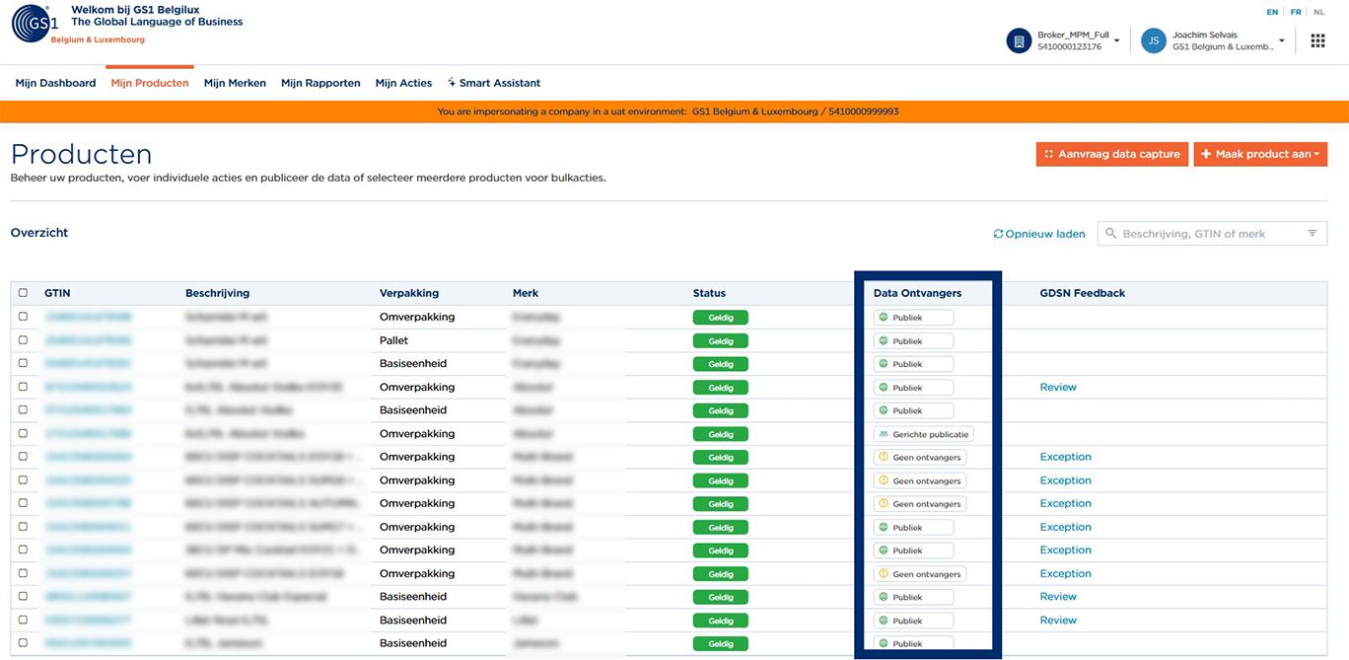Image resolution: width=1349 pixels, height=660 pixels.
Task: Toggle the select-all checkbox in table header
Action: tap(24, 293)
